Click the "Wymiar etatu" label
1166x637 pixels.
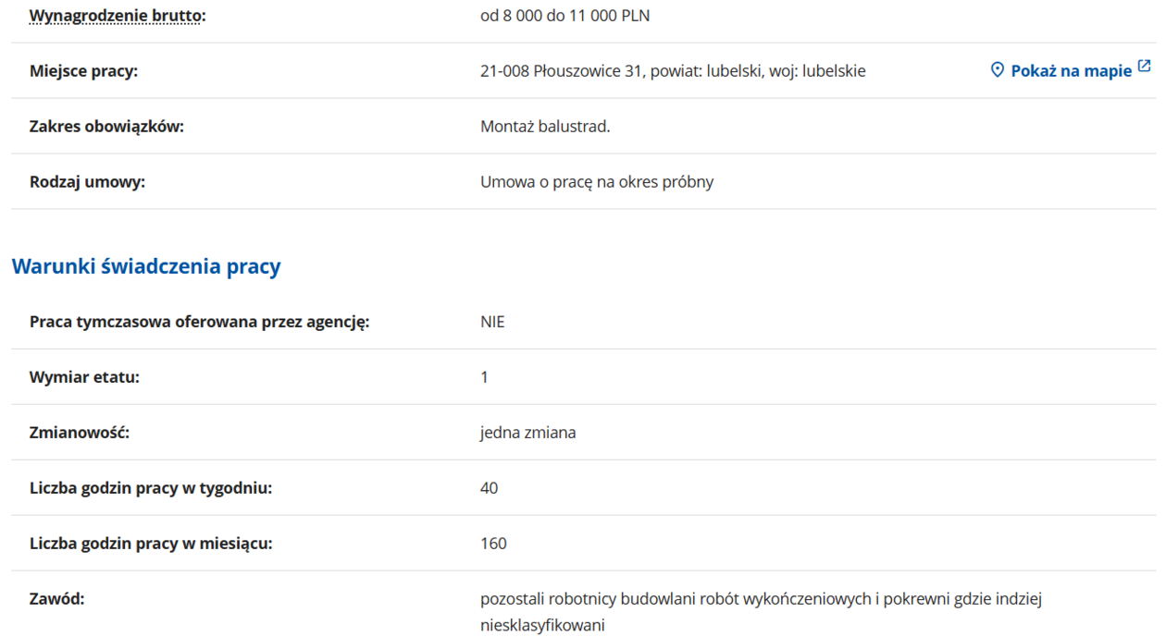coord(84,377)
